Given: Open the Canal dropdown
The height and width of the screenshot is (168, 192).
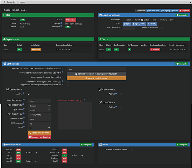Looking at the screenshot, I should [x=39, y=128].
